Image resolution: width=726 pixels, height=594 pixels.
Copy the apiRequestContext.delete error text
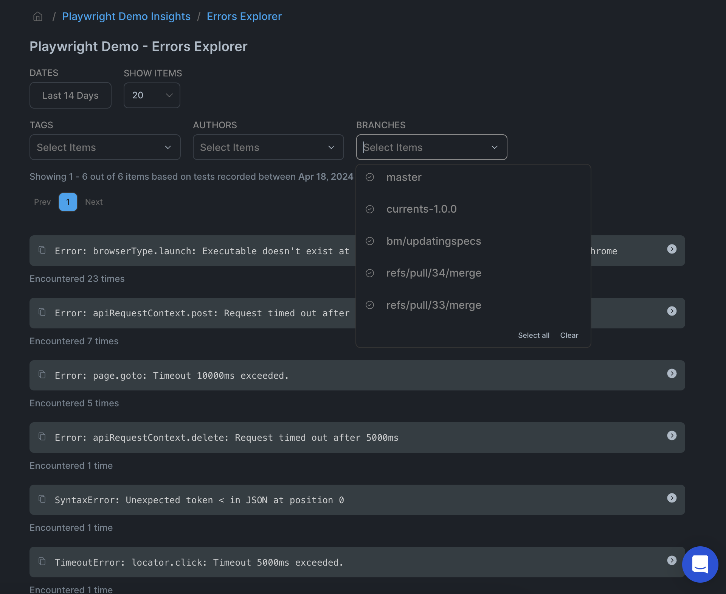tap(42, 437)
